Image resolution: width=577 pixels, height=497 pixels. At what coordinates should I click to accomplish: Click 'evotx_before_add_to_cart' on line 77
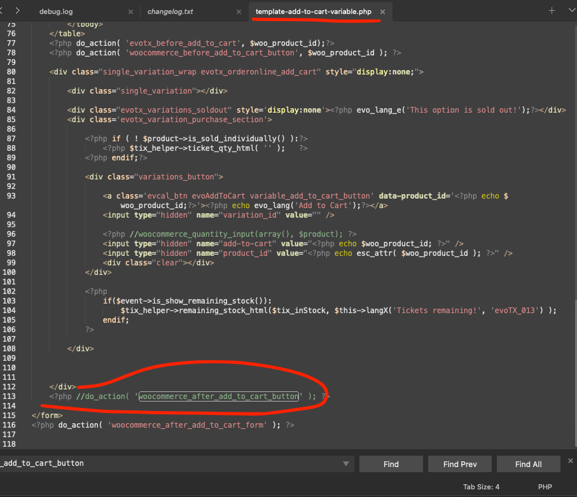pyautogui.click(x=183, y=43)
